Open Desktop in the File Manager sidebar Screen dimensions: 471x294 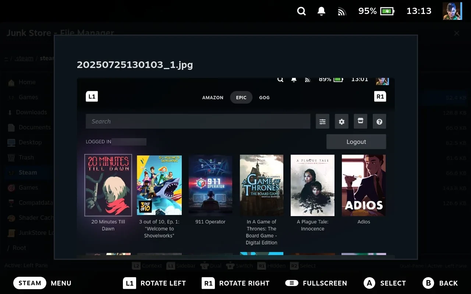tap(25, 143)
